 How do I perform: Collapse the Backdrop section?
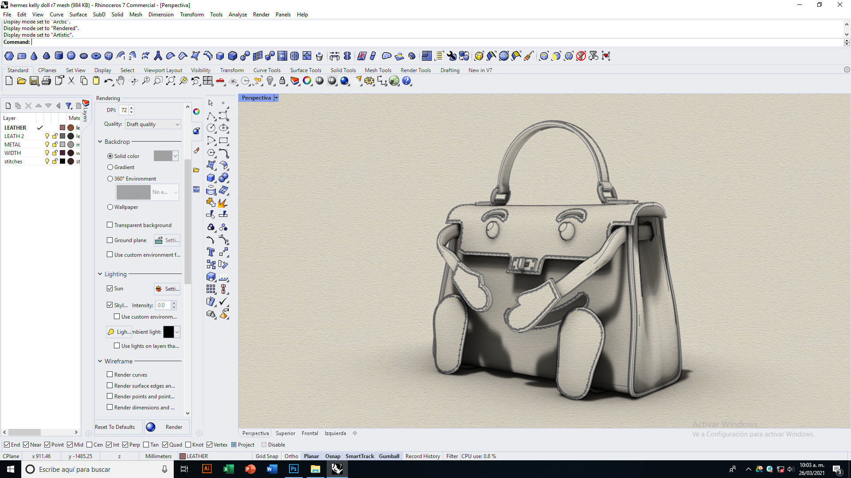tap(100, 142)
